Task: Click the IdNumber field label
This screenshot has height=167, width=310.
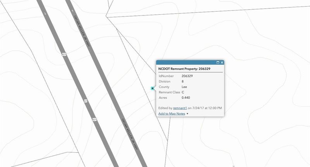Action: 166,76
